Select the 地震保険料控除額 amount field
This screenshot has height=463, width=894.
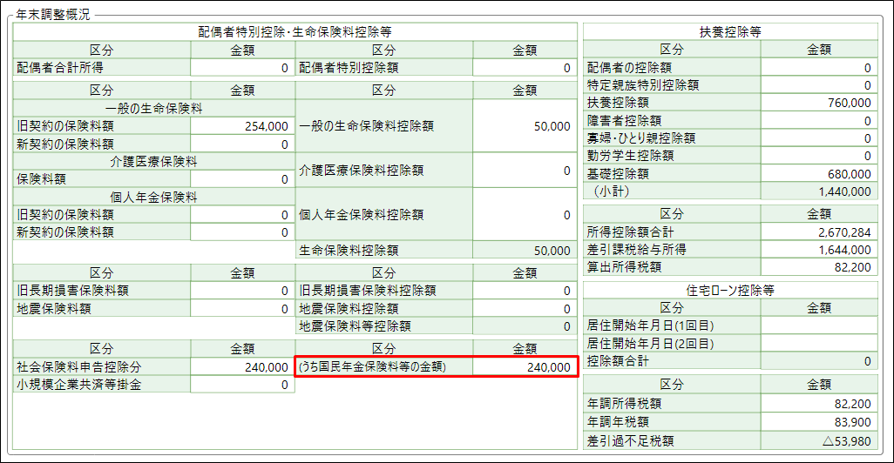click(x=524, y=308)
